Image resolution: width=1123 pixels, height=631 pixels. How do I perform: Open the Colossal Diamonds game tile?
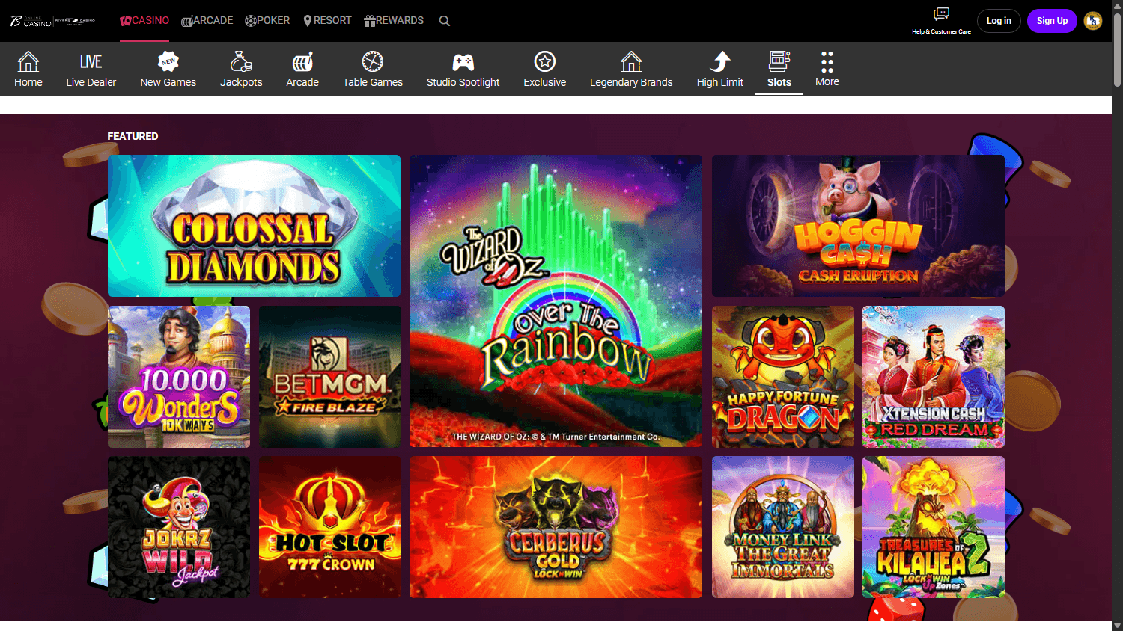[x=254, y=226]
